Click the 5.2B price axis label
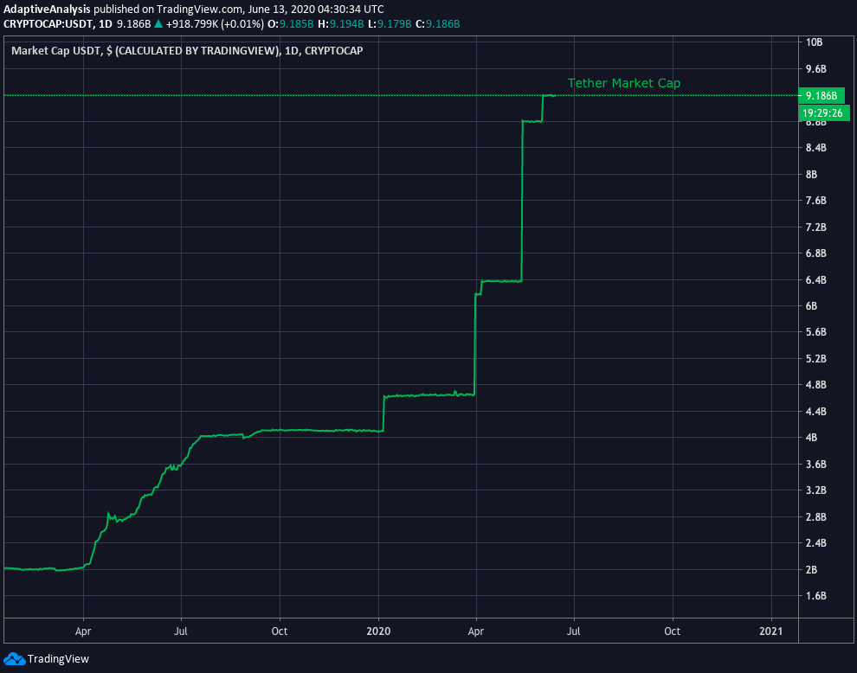 [816, 358]
